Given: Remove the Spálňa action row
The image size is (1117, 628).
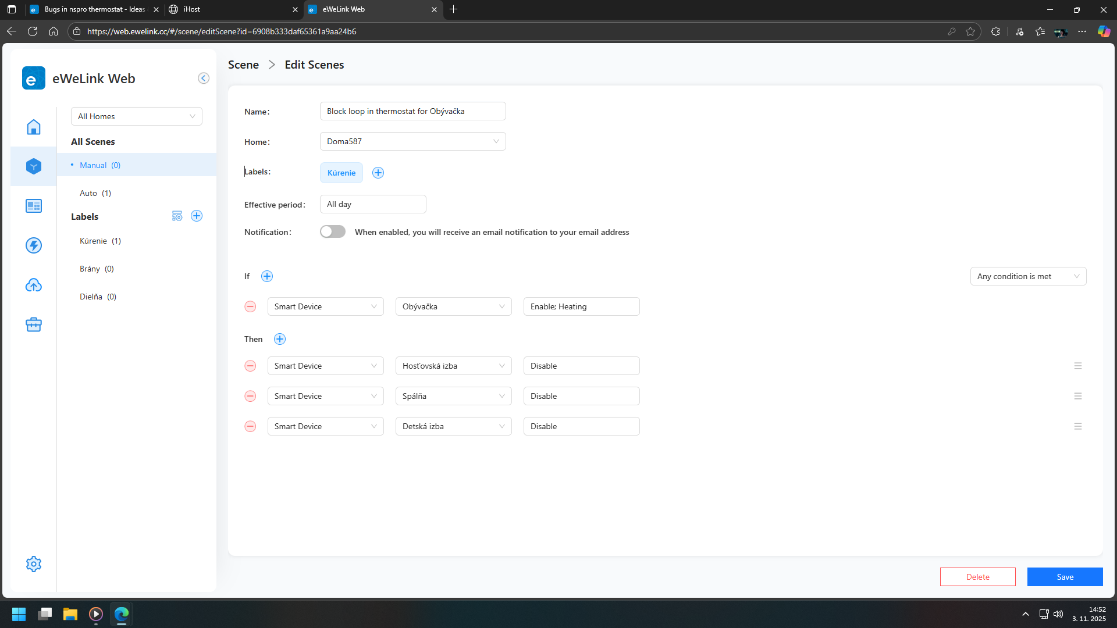Looking at the screenshot, I should pyautogui.click(x=250, y=396).
